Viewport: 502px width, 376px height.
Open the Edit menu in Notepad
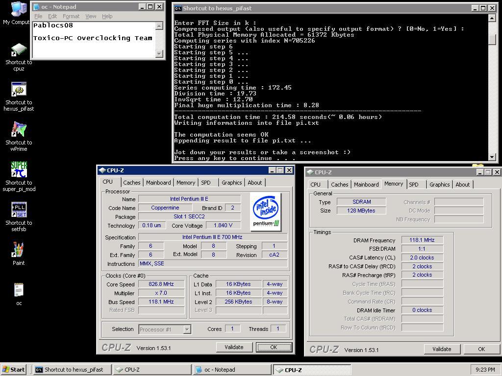click(x=52, y=16)
